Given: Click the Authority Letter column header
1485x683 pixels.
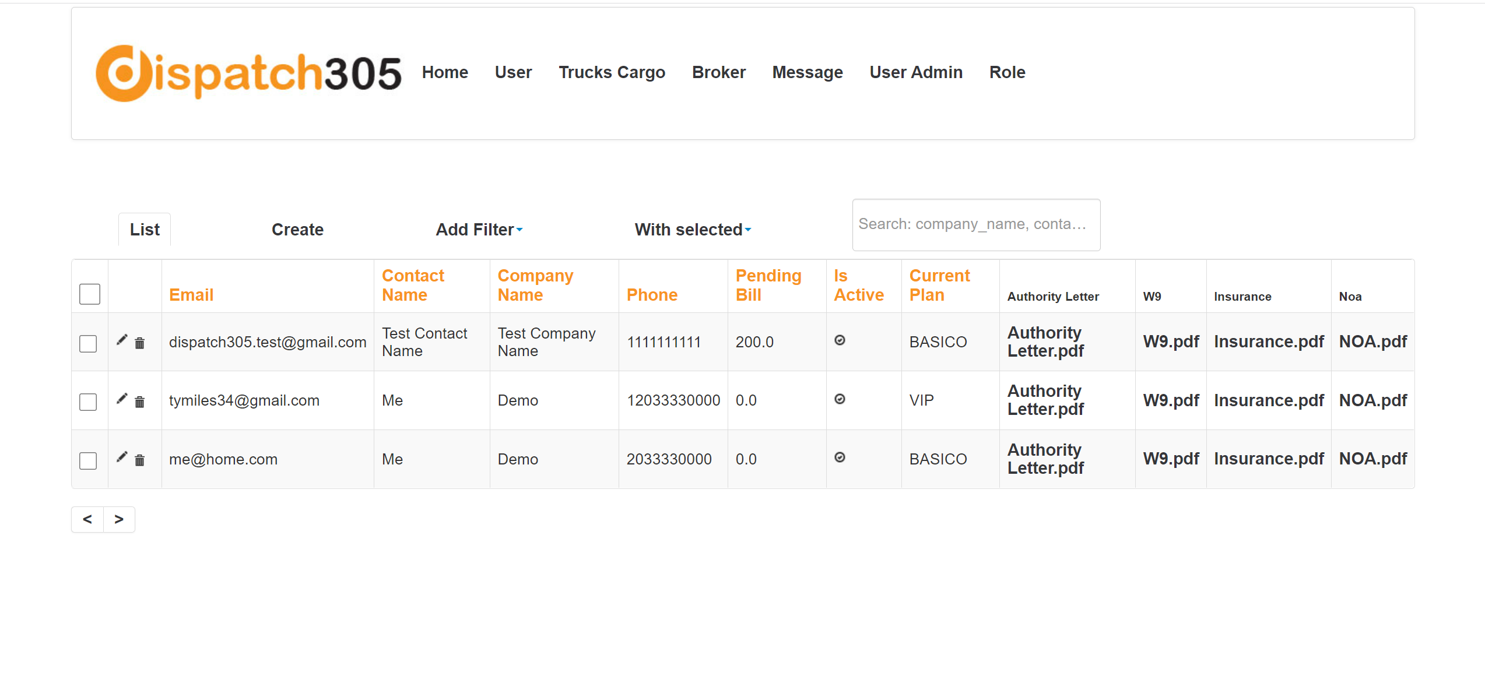Looking at the screenshot, I should (x=1053, y=297).
